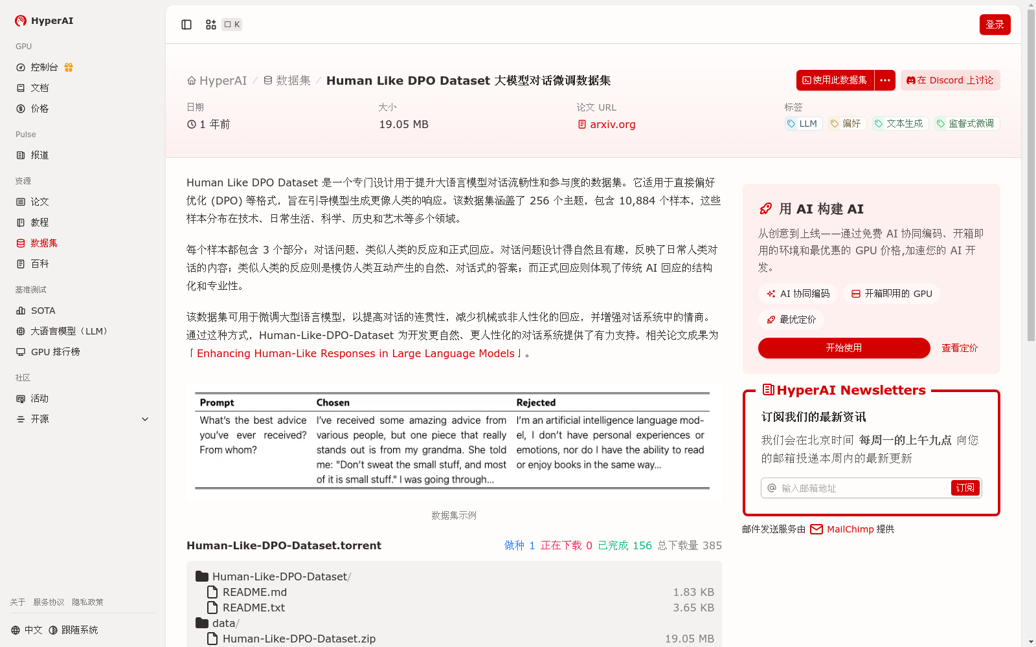Open 隐私政策 privacy link

pos(87,602)
